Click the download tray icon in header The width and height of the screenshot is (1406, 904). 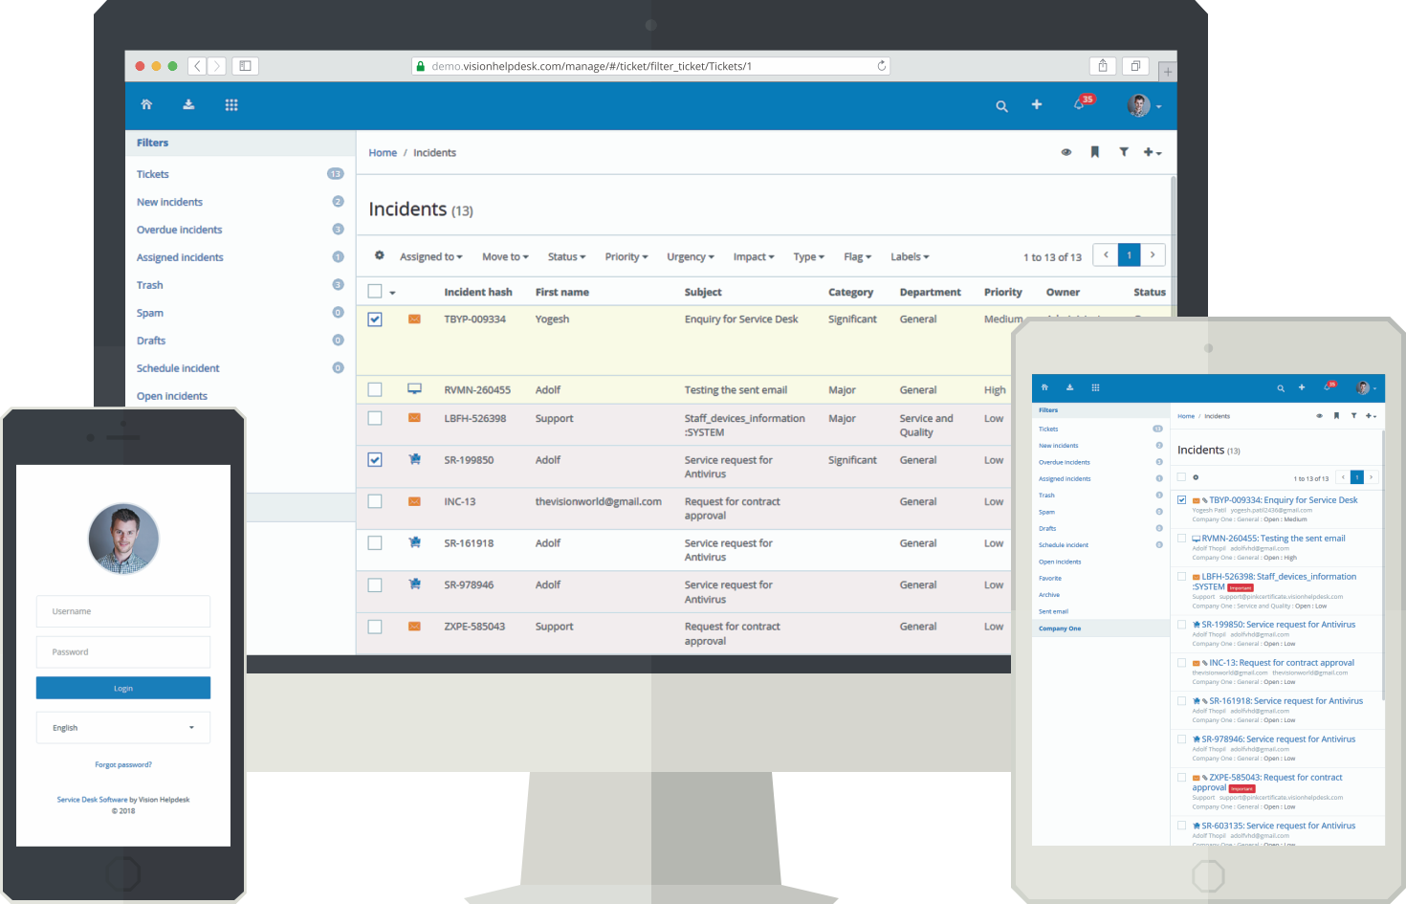(x=188, y=104)
